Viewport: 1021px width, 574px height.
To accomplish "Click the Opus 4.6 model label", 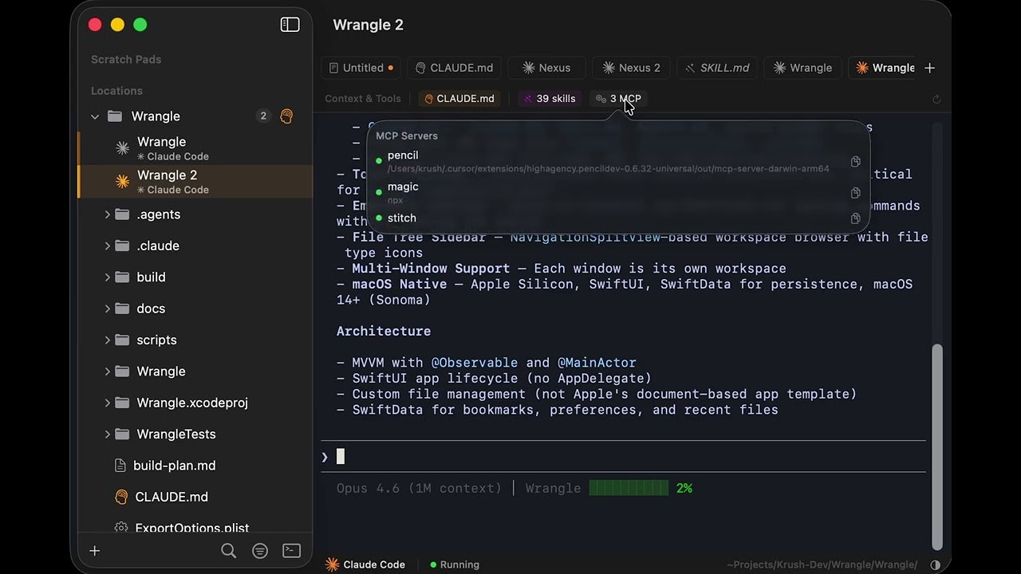I will click(419, 488).
